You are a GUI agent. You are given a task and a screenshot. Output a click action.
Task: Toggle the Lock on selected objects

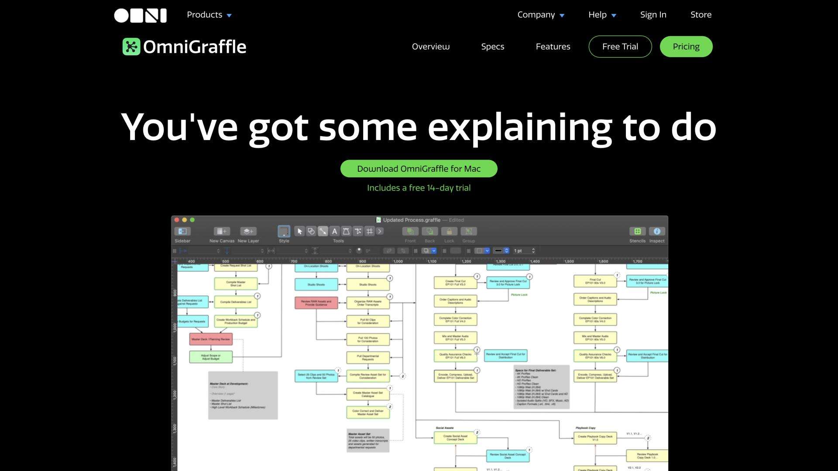point(449,231)
